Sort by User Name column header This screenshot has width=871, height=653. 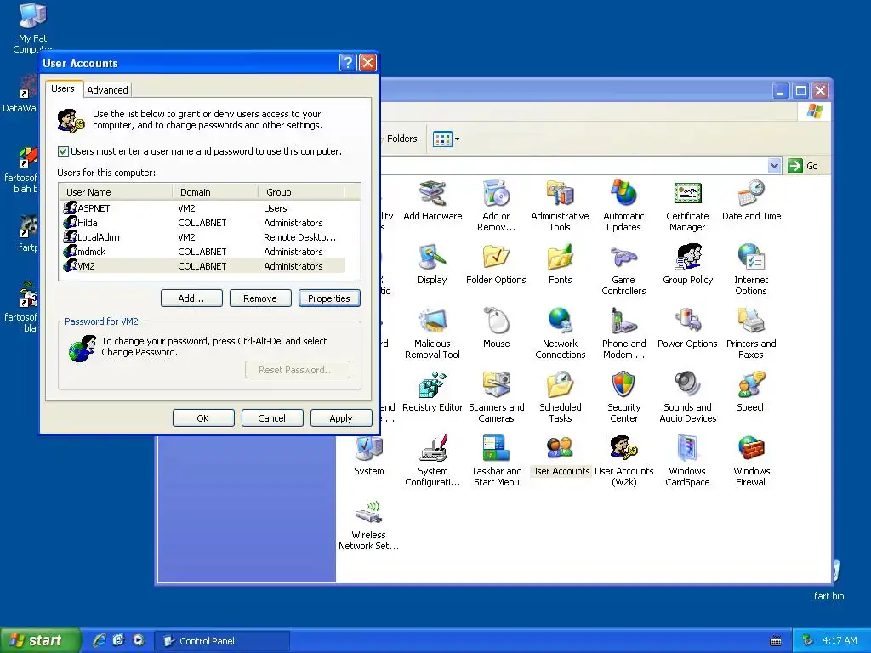(x=116, y=192)
